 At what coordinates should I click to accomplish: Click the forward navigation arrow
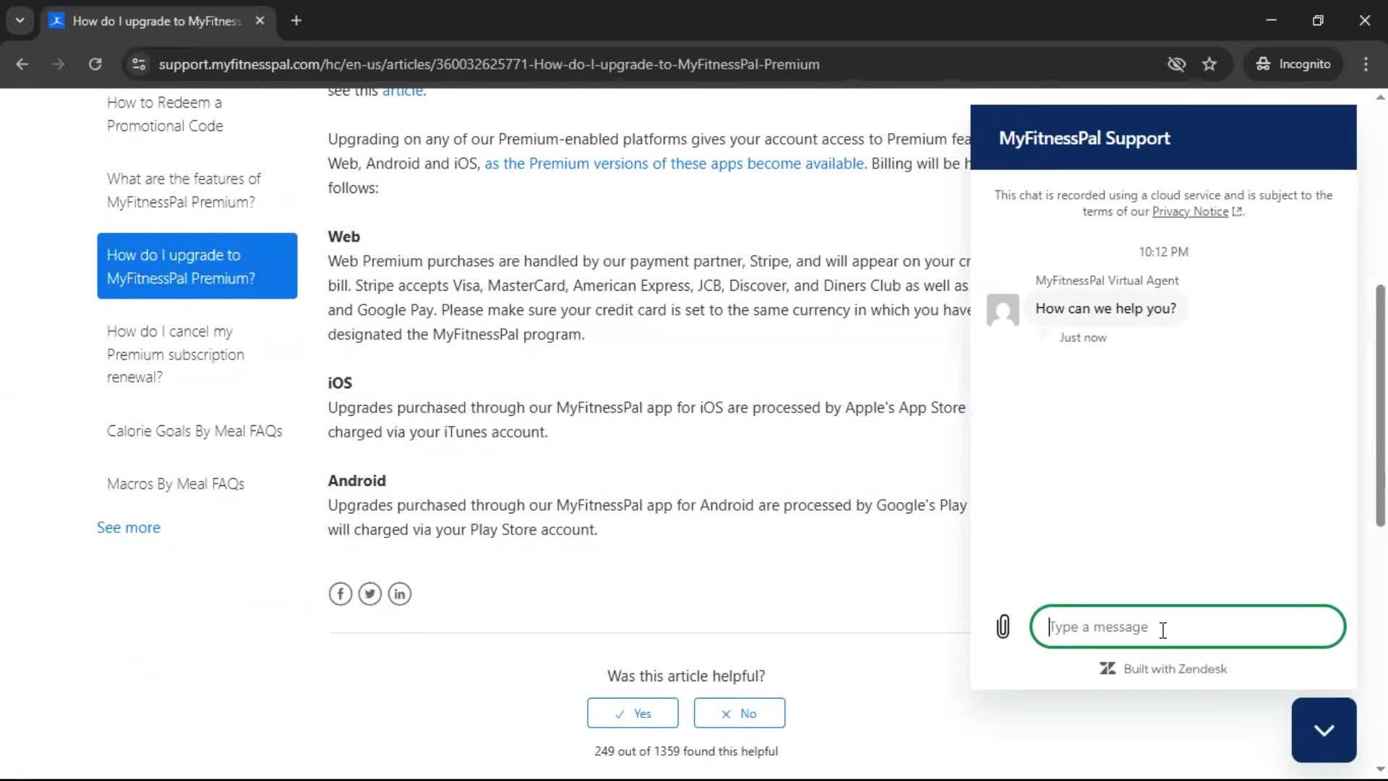click(x=59, y=64)
